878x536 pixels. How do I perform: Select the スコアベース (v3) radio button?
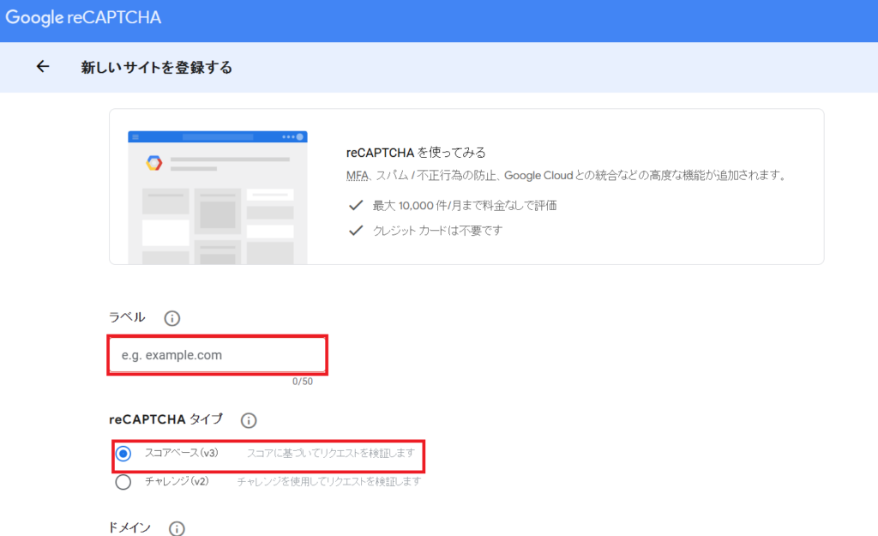pos(123,453)
